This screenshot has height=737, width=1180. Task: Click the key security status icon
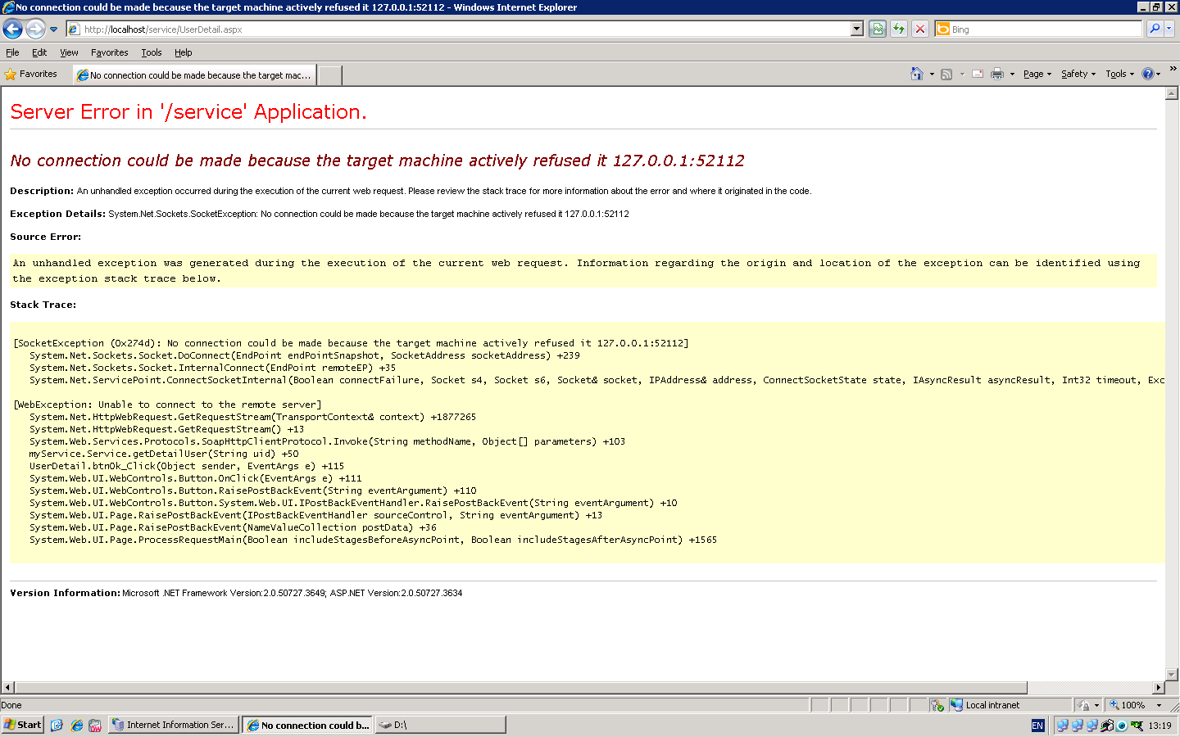(938, 705)
